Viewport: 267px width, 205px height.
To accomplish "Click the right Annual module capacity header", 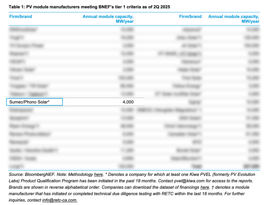I will coord(234,19).
